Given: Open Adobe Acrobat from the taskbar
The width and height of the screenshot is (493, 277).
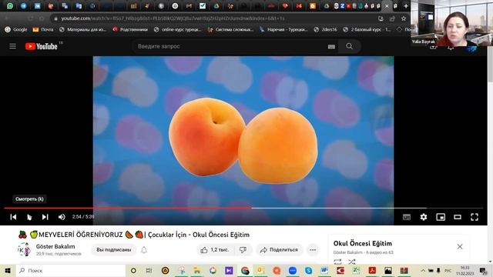Looking at the screenshot, I should click(x=372, y=270).
